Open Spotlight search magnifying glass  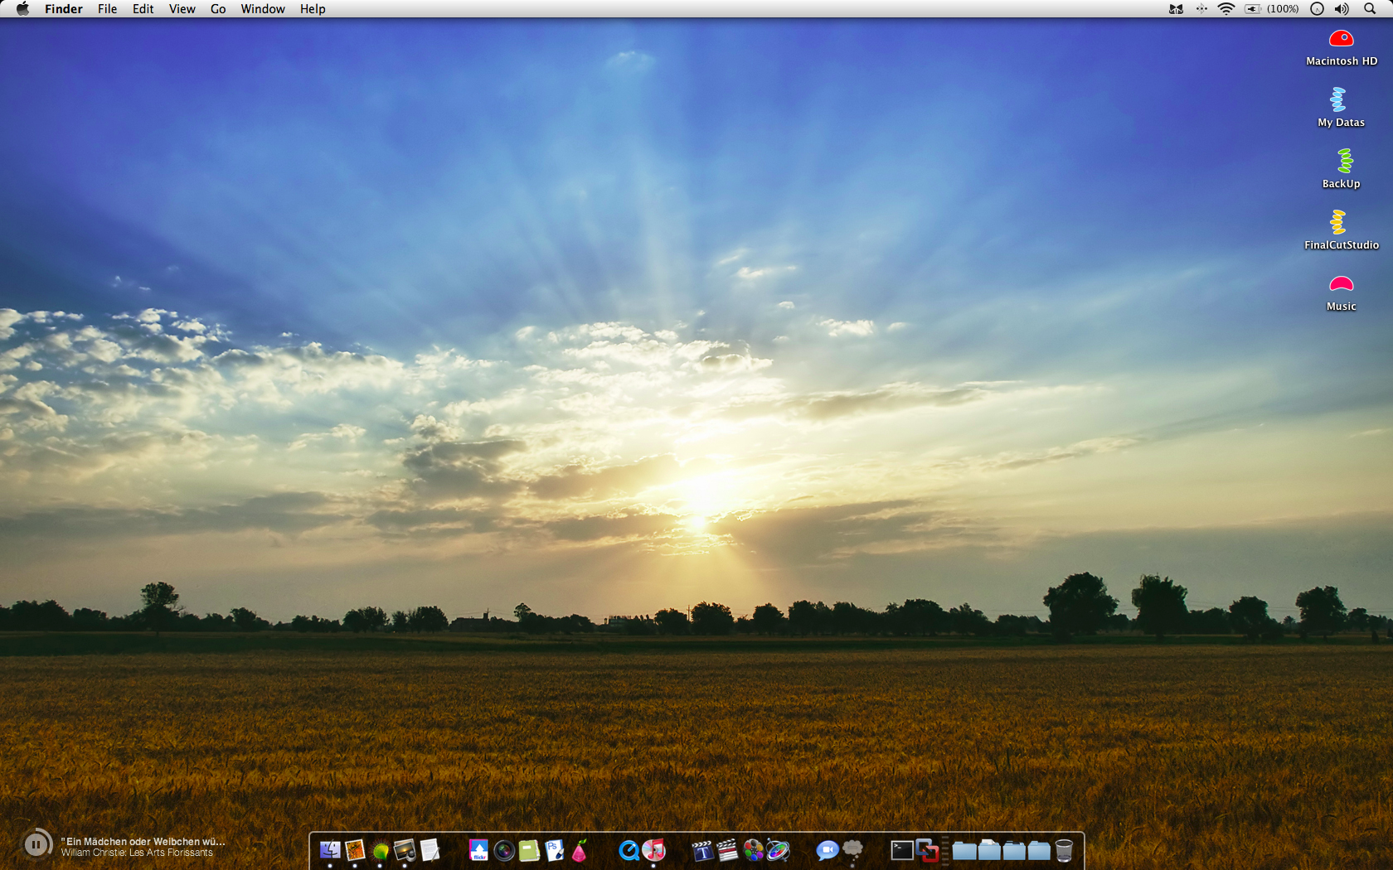click(1370, 9)
